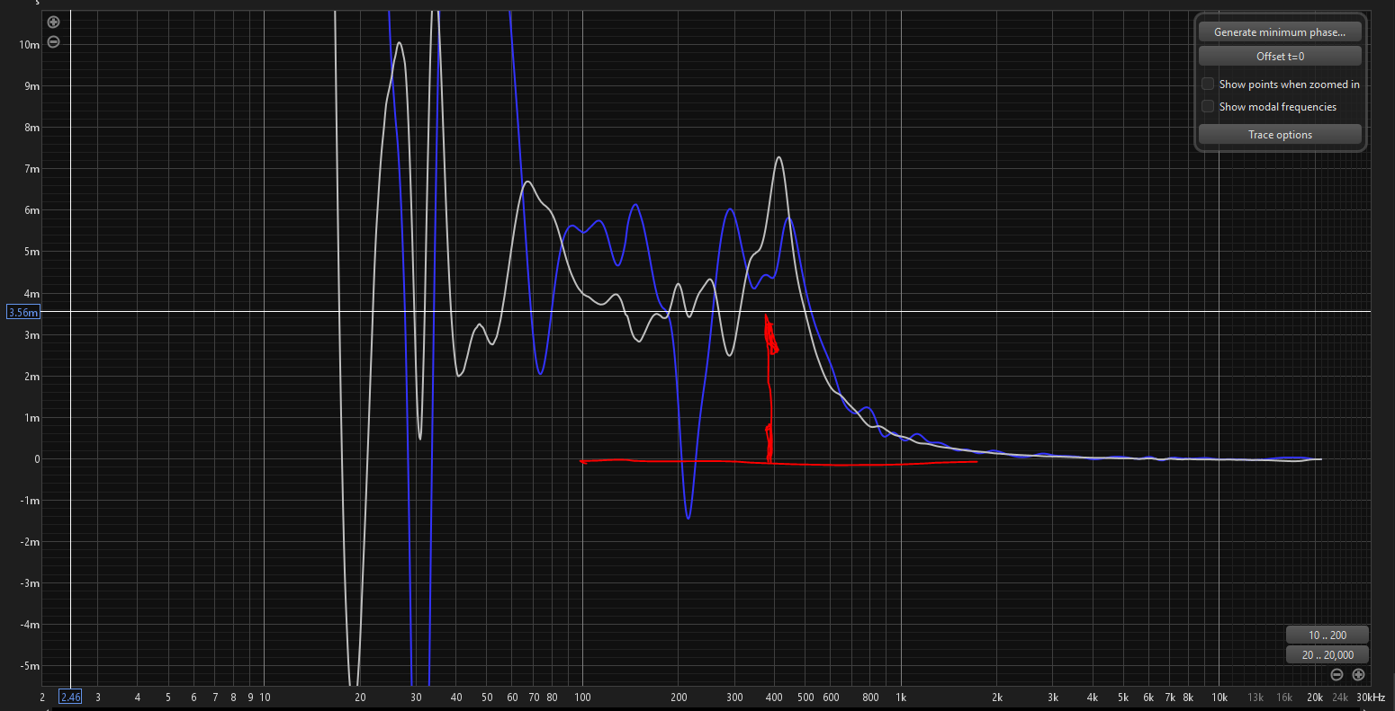Click the 30kHz frequency axis label
The height and width of the screenshot is (711, 1395).
point(1371,698)
